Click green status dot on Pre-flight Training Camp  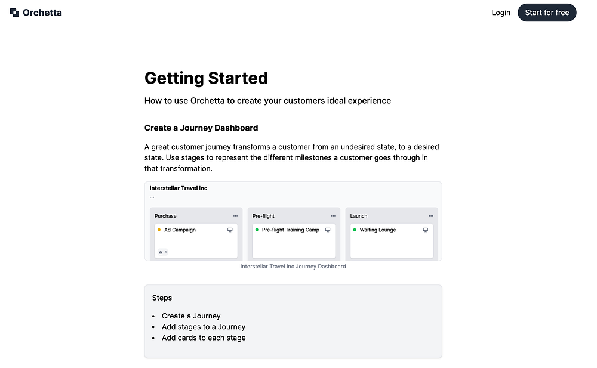257,230
